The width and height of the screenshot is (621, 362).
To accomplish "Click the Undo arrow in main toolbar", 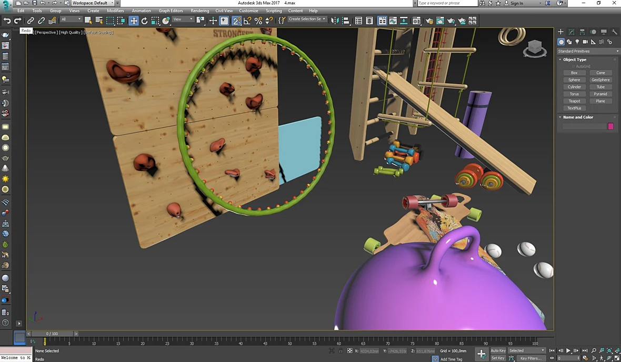I will [7, 21].
